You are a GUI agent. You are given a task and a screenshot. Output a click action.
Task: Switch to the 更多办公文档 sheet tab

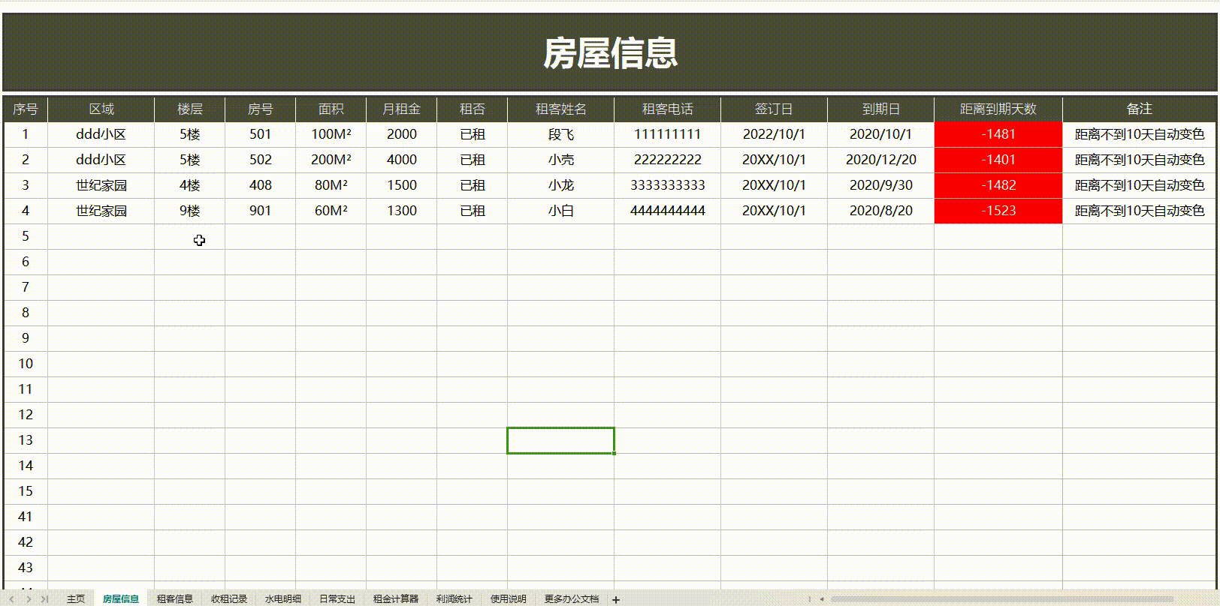tap(572, 599)
